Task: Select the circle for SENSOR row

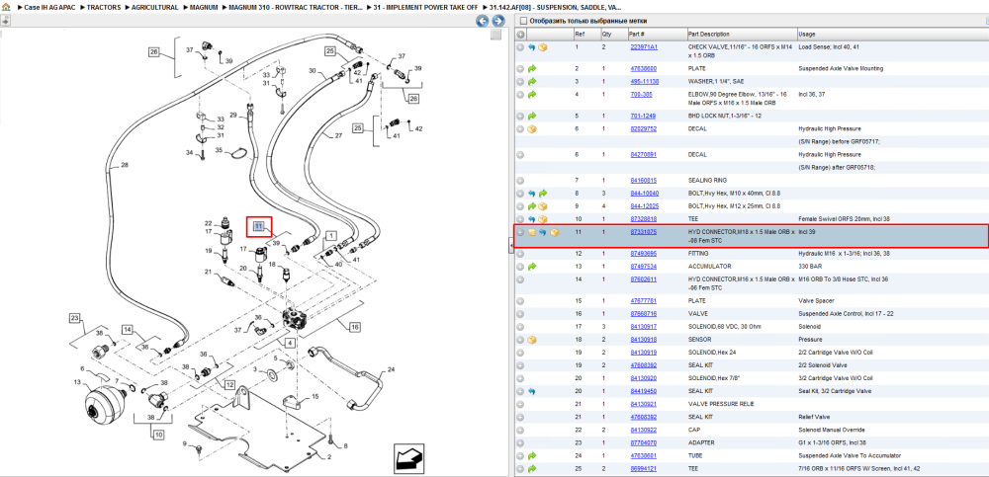Action: [x=520, y=340]
